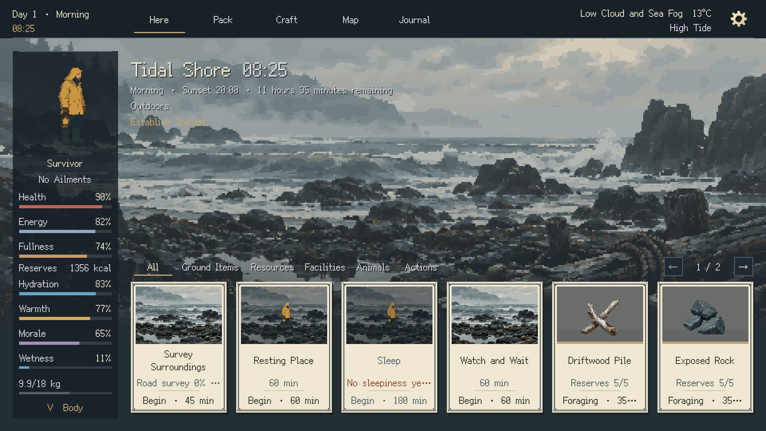Go to the next card page arrow

[743, 267]
